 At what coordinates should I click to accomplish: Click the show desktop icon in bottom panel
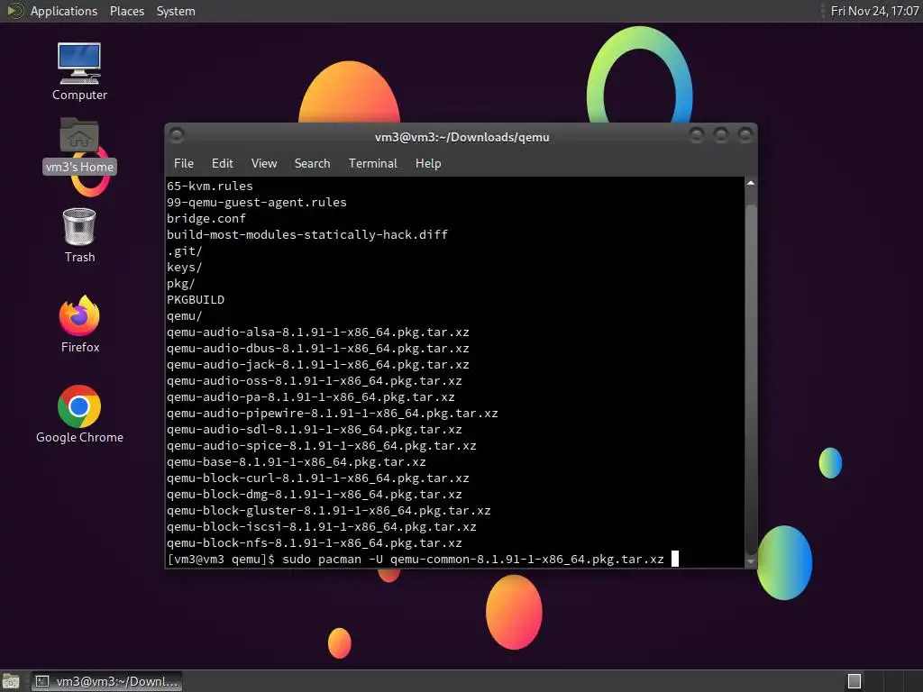coord(11,681)
